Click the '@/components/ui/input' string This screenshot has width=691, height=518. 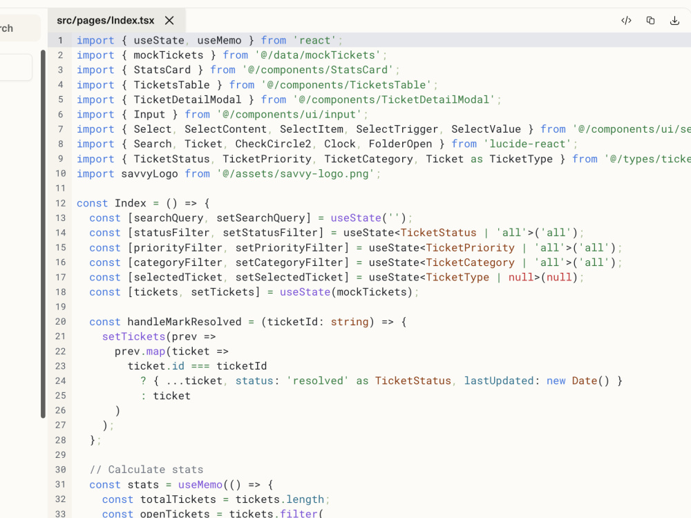(289, 115)
